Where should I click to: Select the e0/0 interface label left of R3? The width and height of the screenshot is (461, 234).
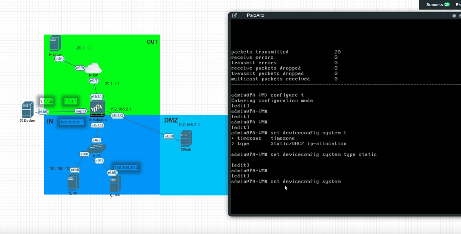click(84, 154)
